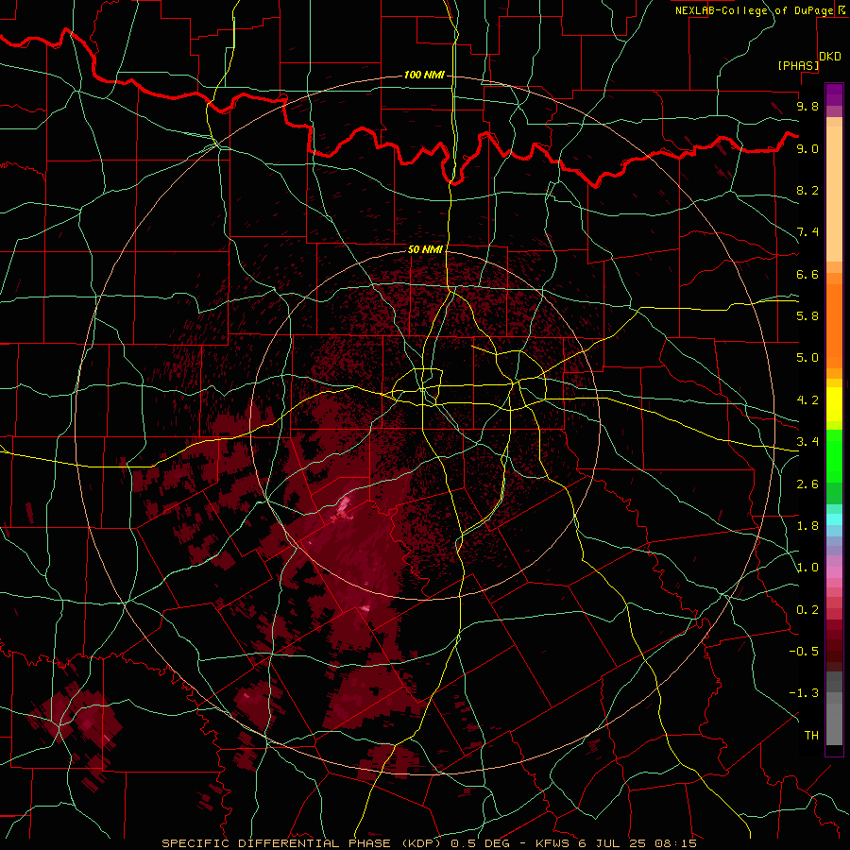
Task: Click the orange segment of the color bar
Action: click(x=834, y=325)
